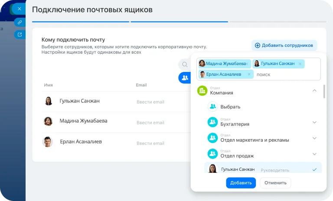Click the Добавить сотрудников button
This screenshot has width=333, height=201.
284,45
